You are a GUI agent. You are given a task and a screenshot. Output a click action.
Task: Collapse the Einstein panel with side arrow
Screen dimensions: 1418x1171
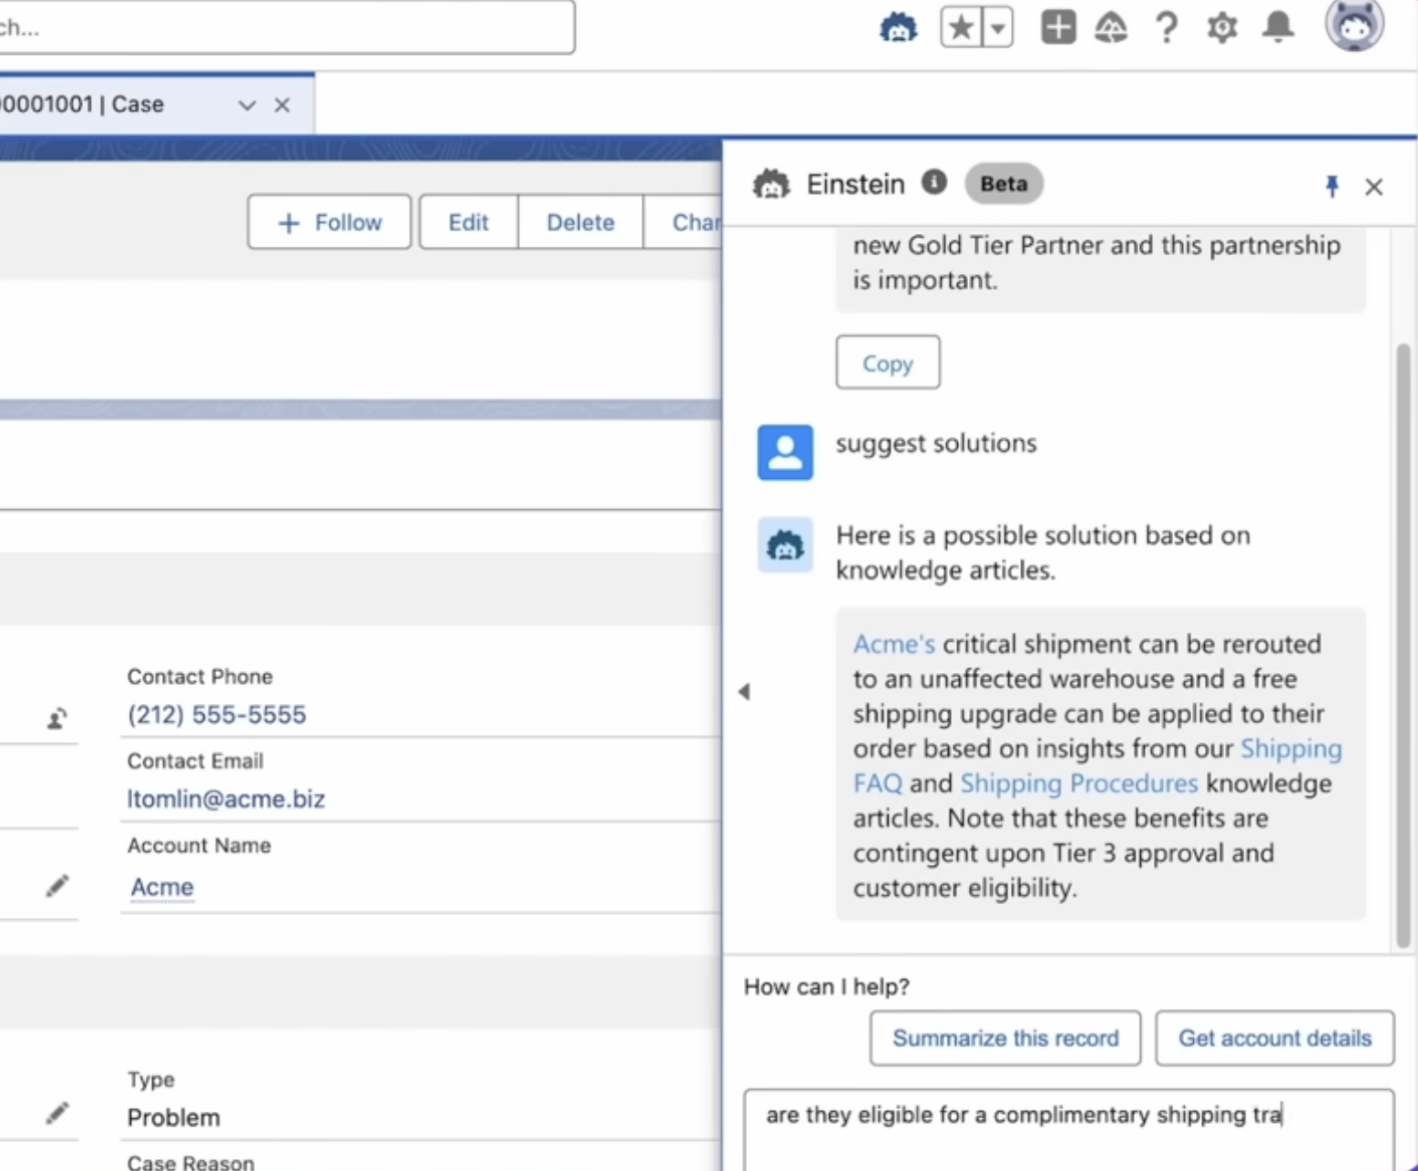pos(744,692)
